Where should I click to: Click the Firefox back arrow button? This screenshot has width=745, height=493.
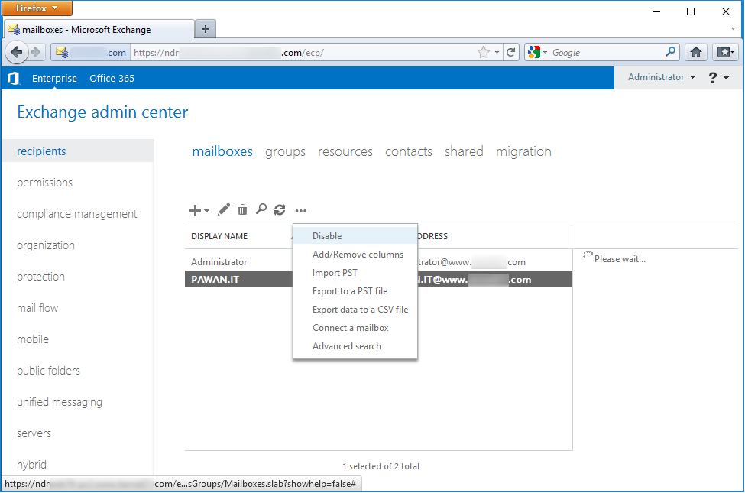coord(17,52)
